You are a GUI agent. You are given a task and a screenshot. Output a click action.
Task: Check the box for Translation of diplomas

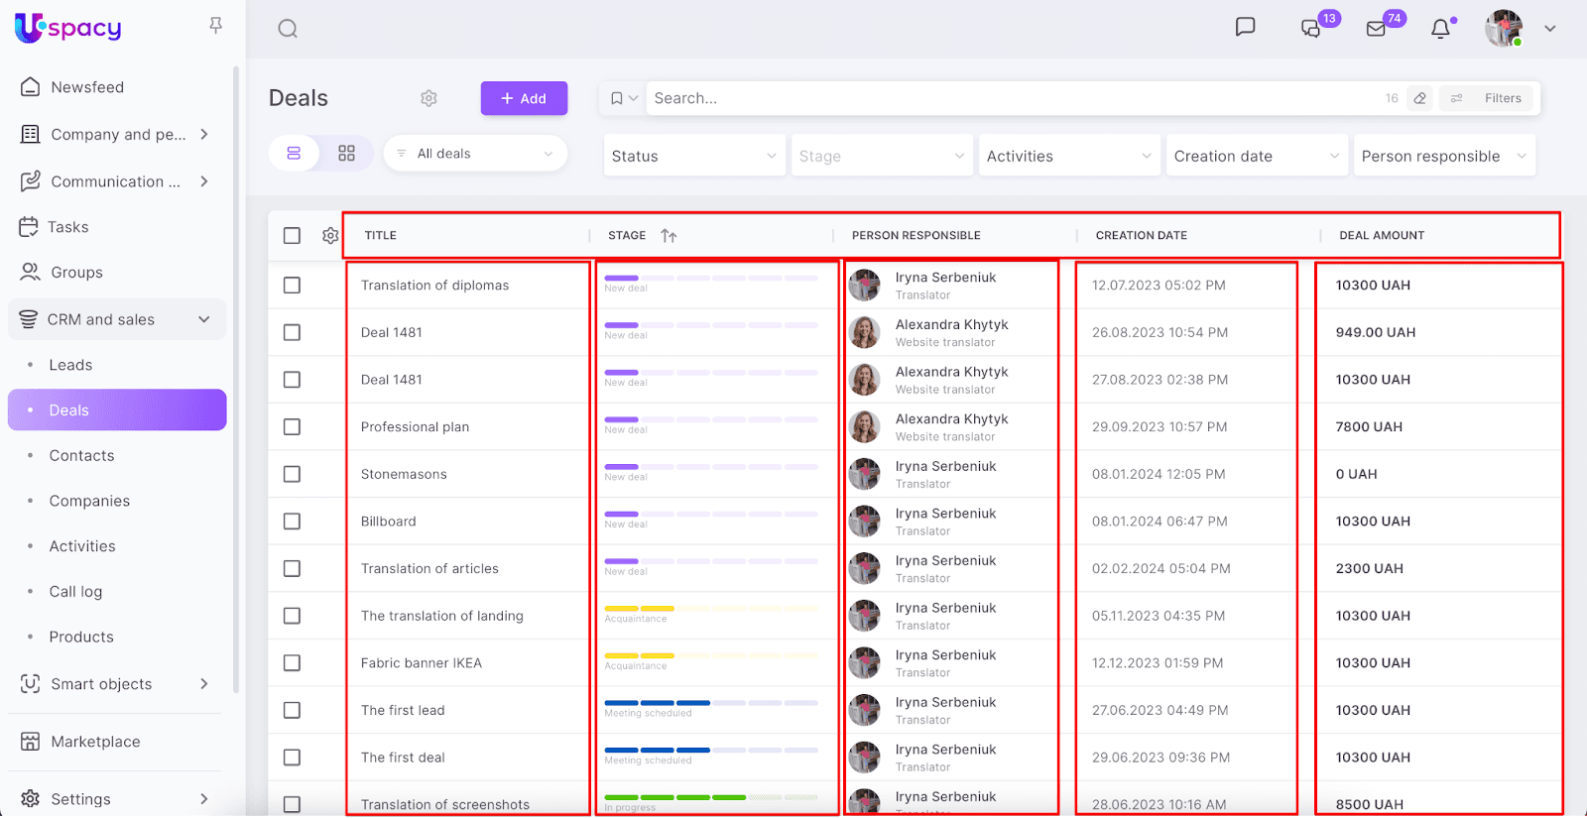click(292, 286)
